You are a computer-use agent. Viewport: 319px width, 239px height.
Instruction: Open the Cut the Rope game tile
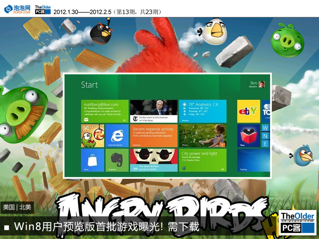pos(93,136)
